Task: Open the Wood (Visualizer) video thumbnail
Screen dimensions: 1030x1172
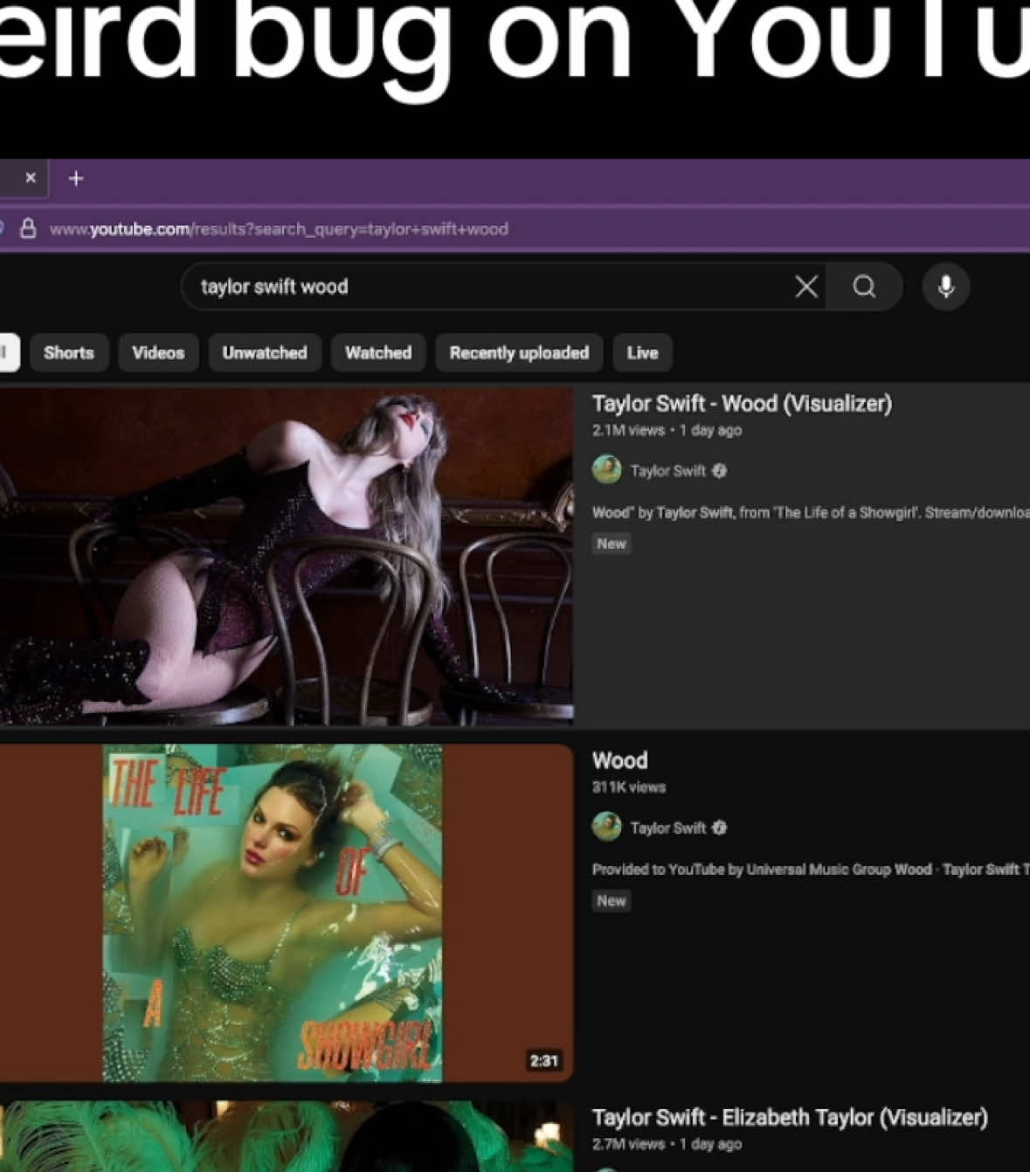Action: point(287,557)
